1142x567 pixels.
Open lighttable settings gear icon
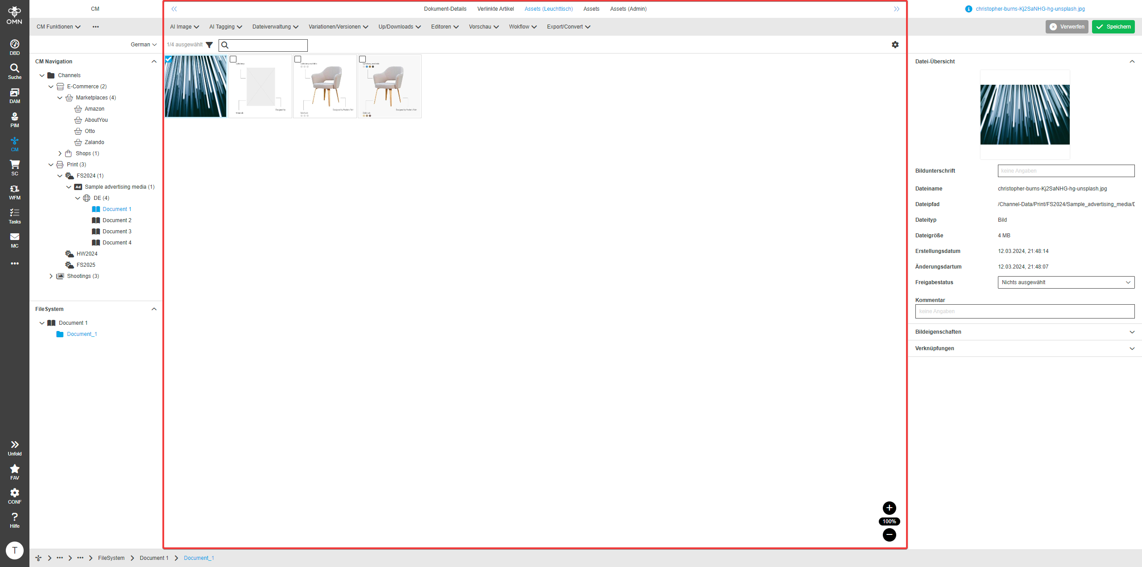(x=895, y=45)
